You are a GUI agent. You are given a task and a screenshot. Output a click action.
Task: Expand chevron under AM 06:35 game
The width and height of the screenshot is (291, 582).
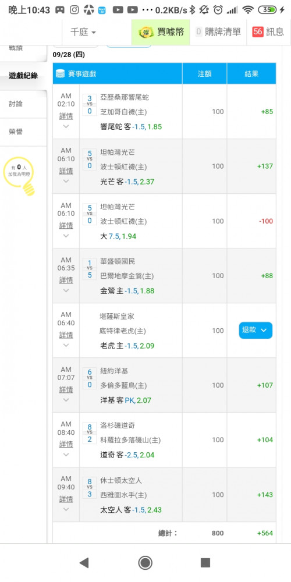(66, 290)
